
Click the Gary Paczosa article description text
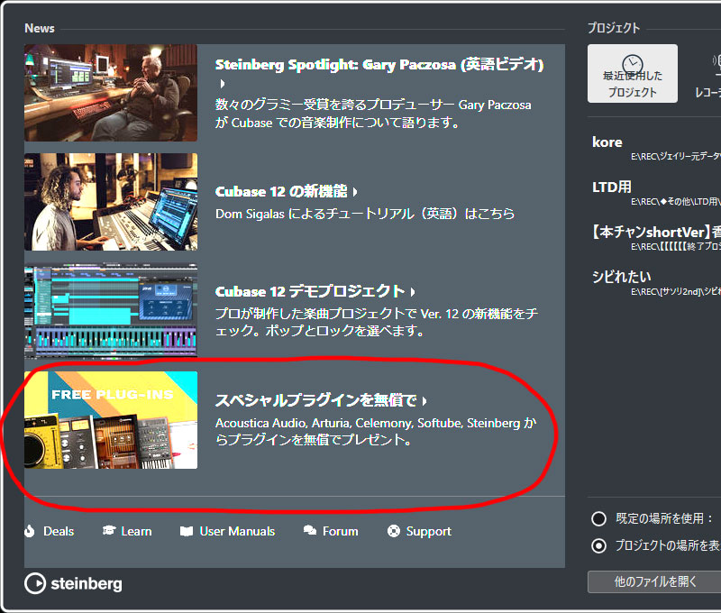click(373, 114)
